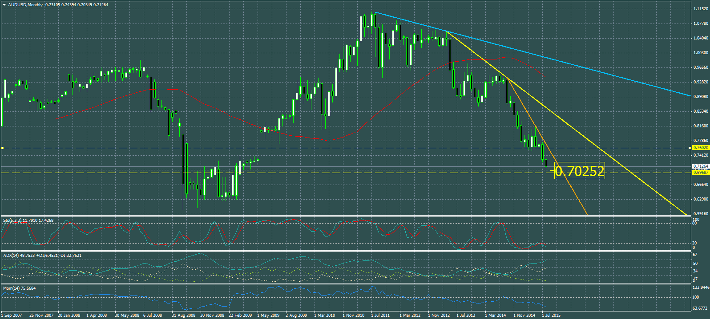Screen dimensions: 710x319
Task: Click the yellow 0.76020 price tag
Action: point(700,147)
